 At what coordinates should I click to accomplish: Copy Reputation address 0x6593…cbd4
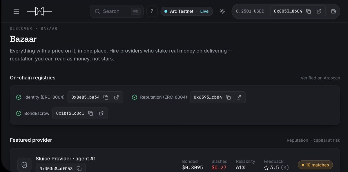(x=228, y=97)
